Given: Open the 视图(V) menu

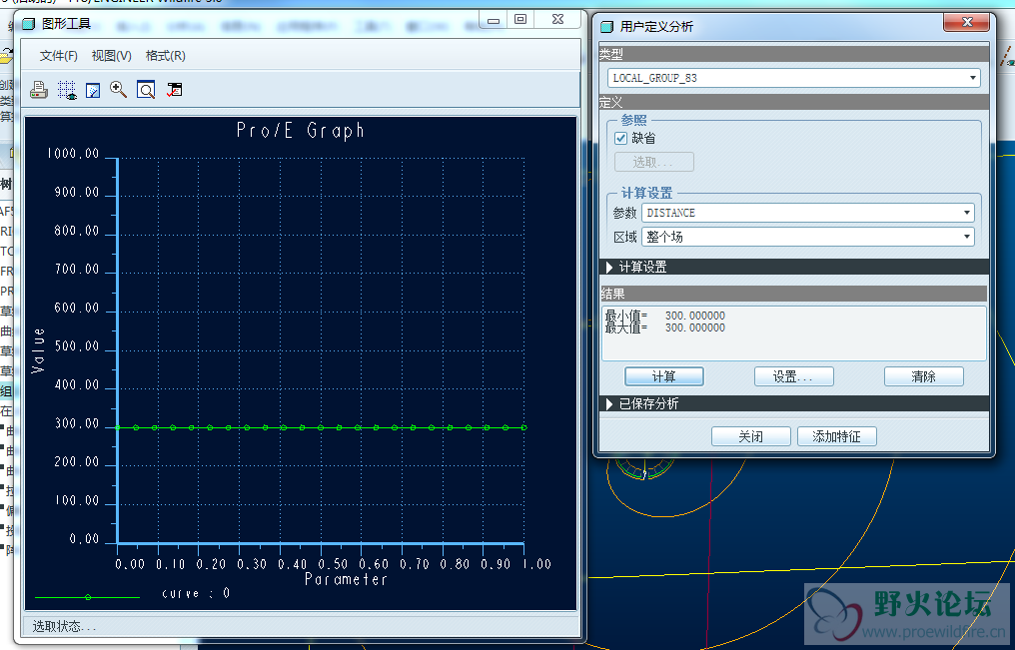Looking at the screenshot, I should click(x=111, y=56).
